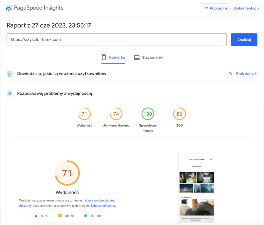The height and width of the screenshot is (225, 264).
Task: Click the Zobacz kalkulator link
Action: (x=103, y=205)
